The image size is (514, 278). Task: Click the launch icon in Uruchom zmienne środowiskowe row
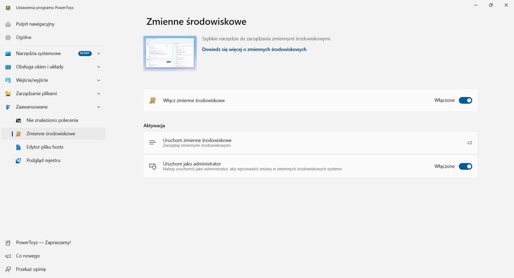470,142
